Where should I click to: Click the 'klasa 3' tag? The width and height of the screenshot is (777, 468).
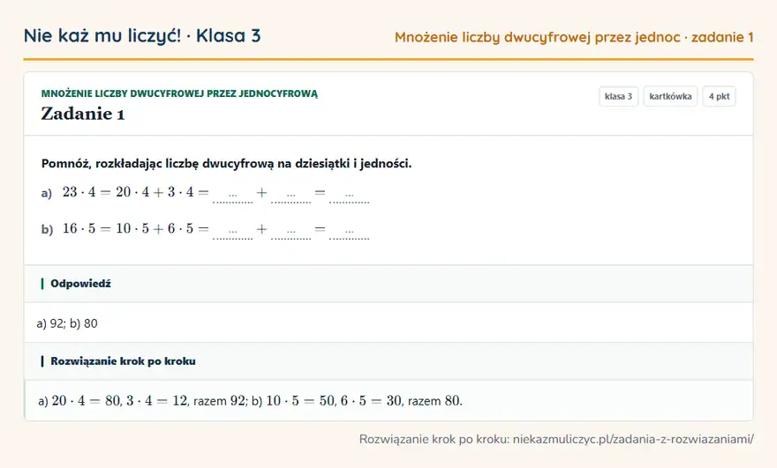(618, 96)
